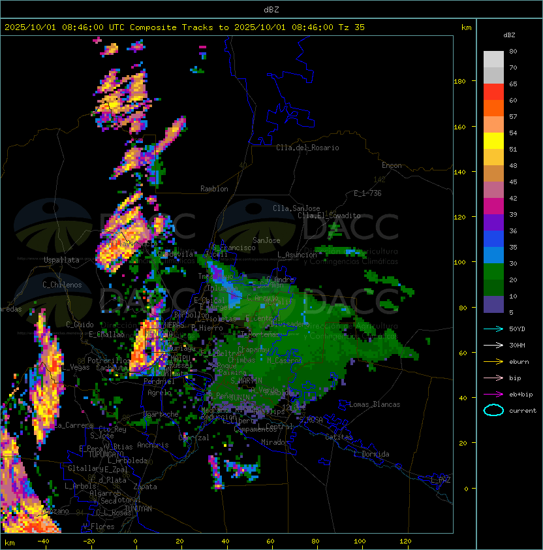543x550 pixels.
Task: Click the 'Encon' map label
Action: click(x=392, y=165)
